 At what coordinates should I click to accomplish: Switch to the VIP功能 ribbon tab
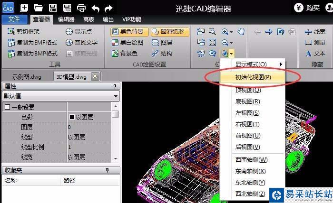[131, 19]
